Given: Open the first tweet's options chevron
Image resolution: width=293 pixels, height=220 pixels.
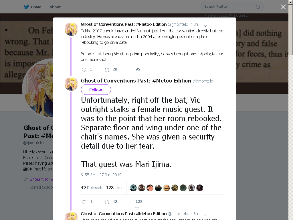Looking at the screenshot, I should tap(205, 25).
